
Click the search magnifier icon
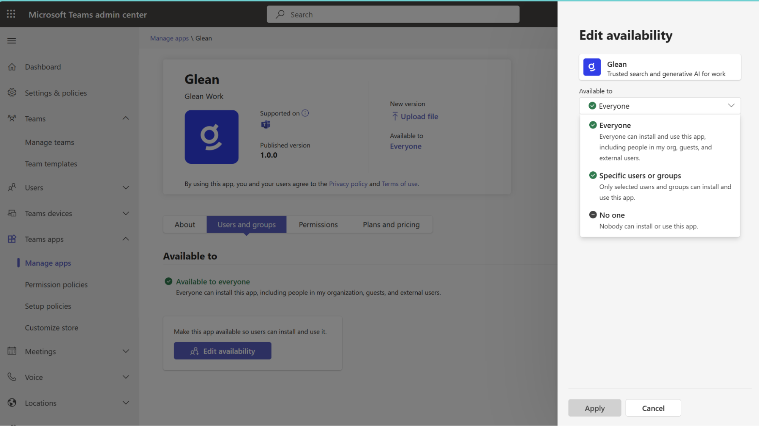click(x=280, y=14)
